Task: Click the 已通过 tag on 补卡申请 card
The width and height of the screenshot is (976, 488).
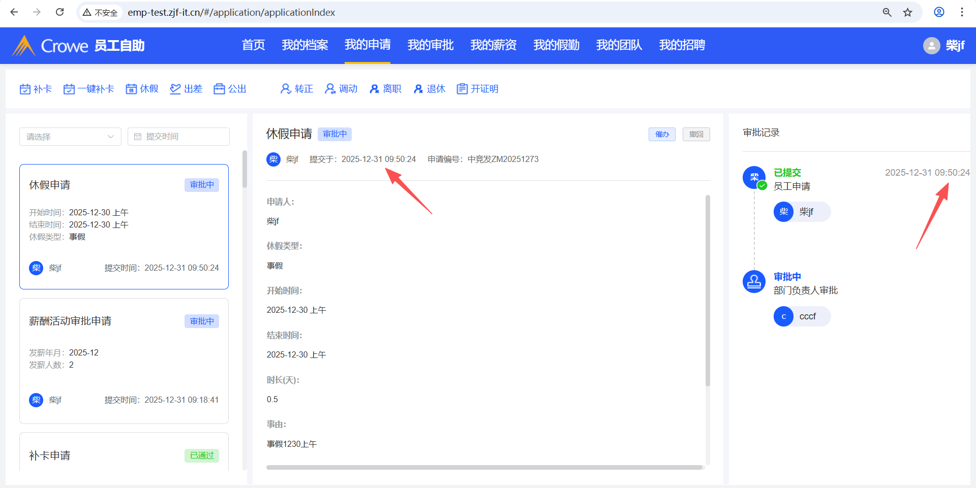Action: pos(202,456)
